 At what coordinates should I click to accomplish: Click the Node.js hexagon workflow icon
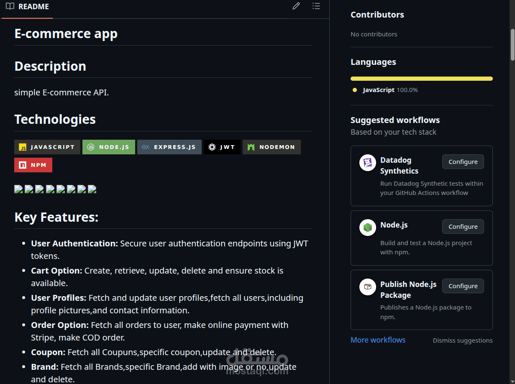(x=367, y=228)
